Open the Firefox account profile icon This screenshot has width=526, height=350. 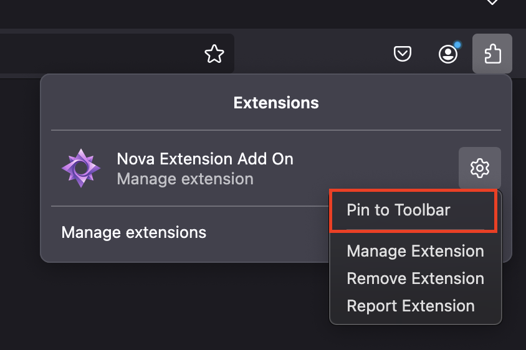pos(447,54)
